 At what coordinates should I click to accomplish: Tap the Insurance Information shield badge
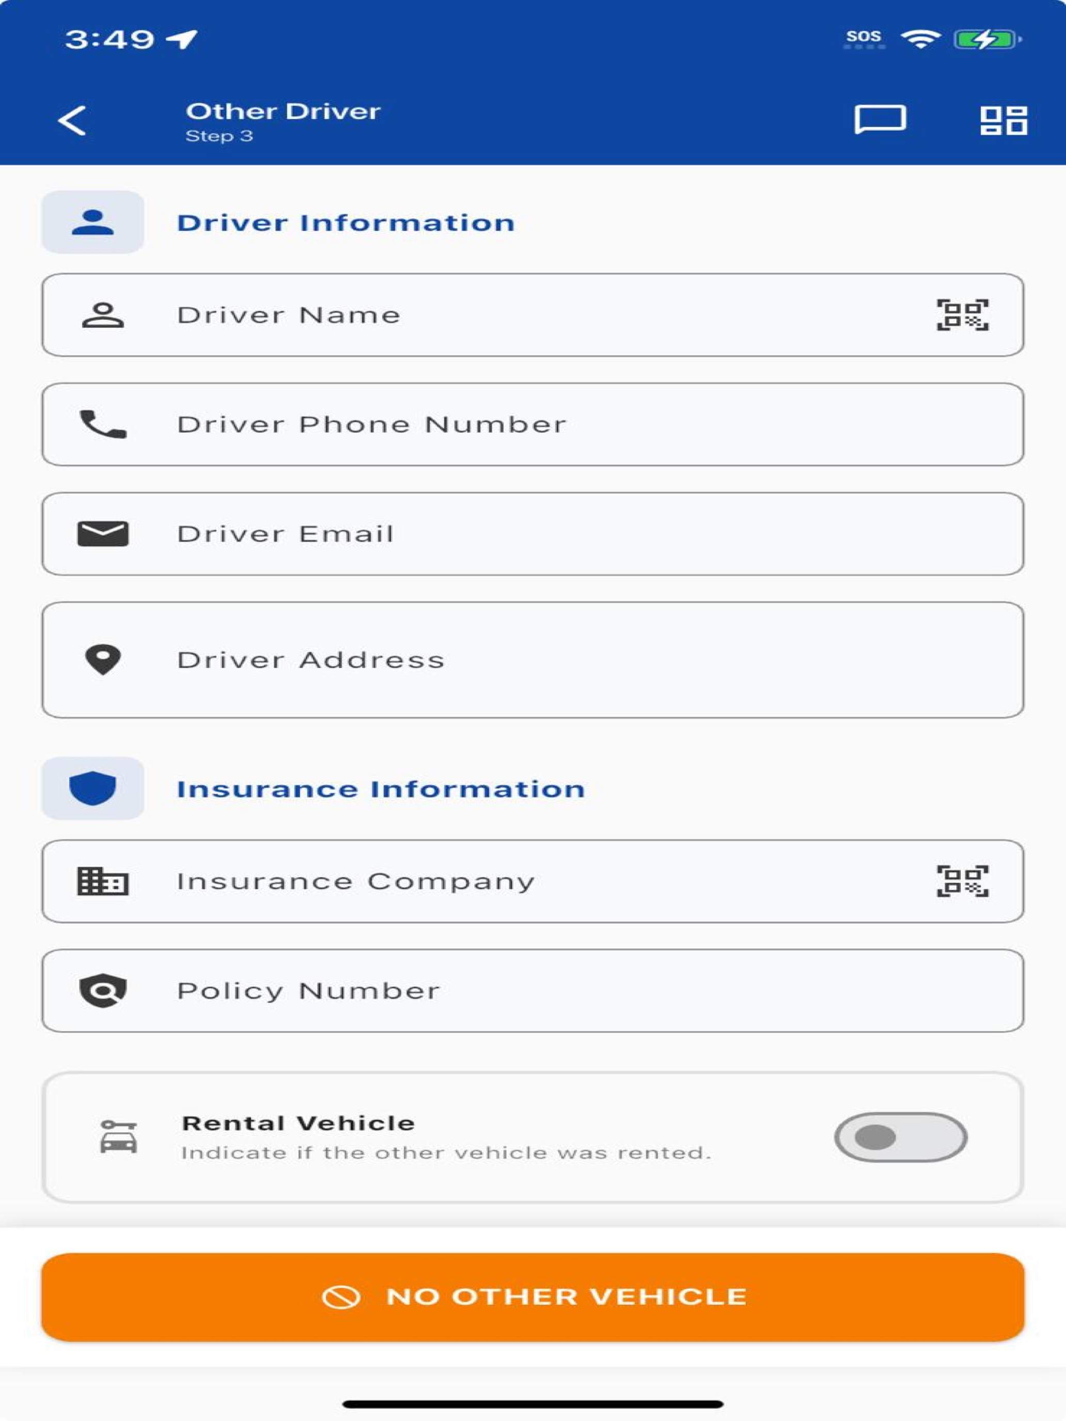click(x=92, y=788)
